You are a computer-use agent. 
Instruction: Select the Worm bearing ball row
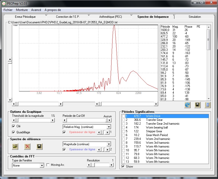[x=165, y=127]
